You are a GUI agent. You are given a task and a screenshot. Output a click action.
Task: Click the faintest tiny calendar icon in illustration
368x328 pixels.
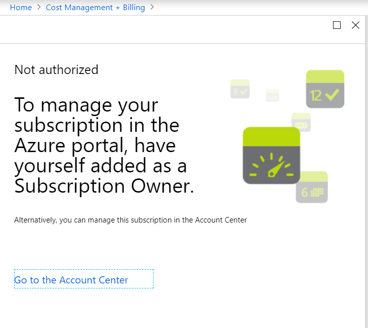(273, 95)
